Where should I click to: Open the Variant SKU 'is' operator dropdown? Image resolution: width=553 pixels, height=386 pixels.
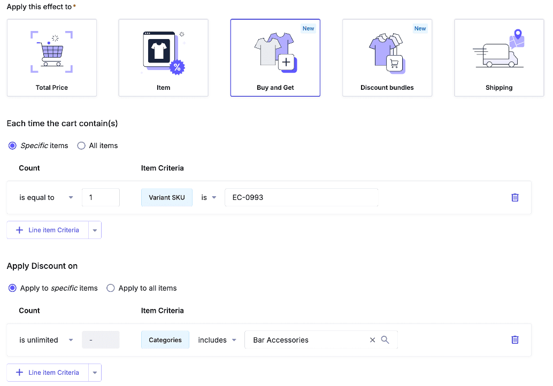tap(209, 197)
